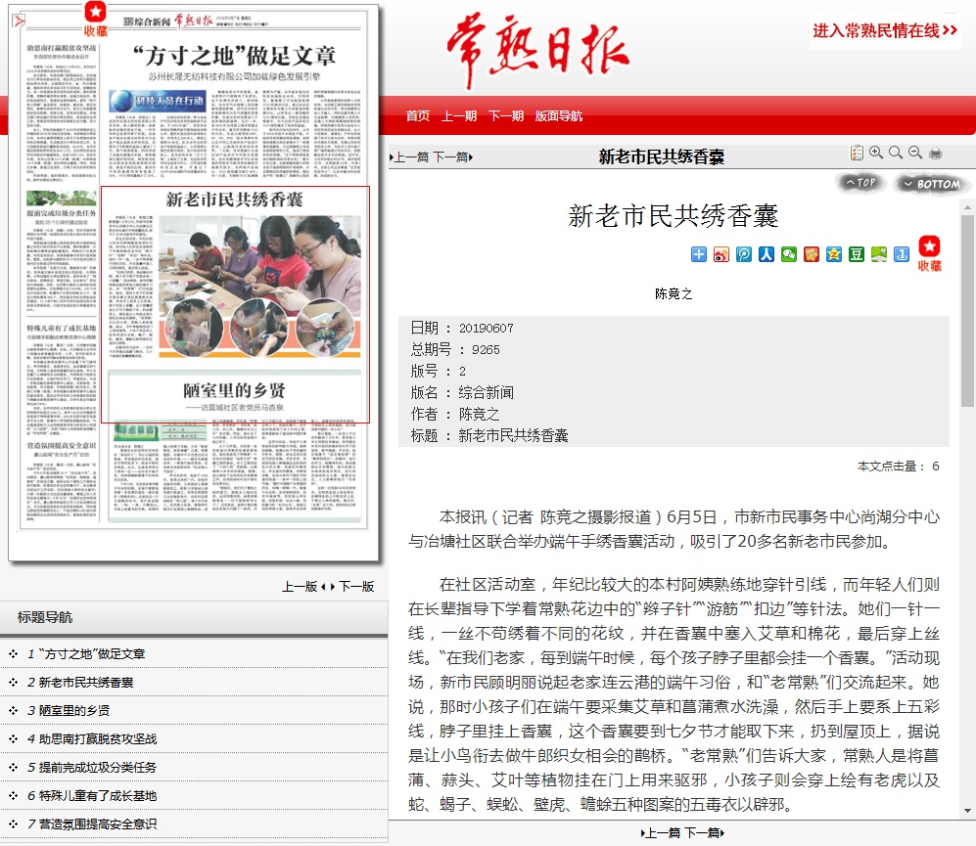Click 科技人员在行动 banner on page preview

click(158, 101)
